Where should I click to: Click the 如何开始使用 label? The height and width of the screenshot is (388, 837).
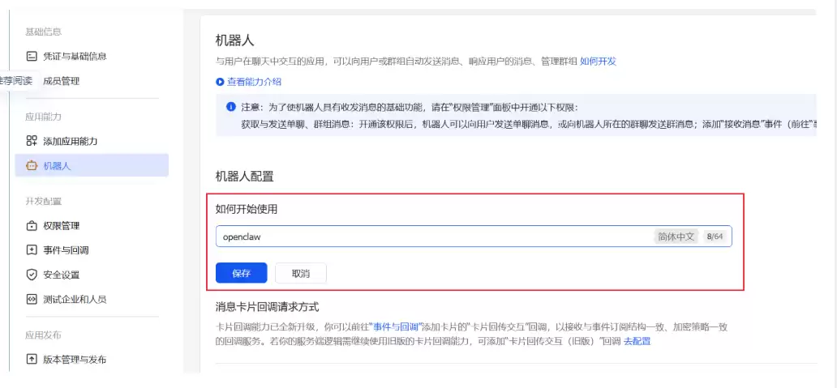coord(246,210)
